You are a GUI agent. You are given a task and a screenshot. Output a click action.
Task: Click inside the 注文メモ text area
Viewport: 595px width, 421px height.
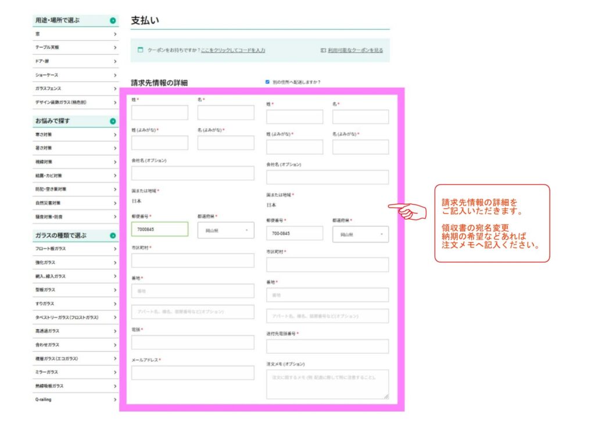point(327,384)
